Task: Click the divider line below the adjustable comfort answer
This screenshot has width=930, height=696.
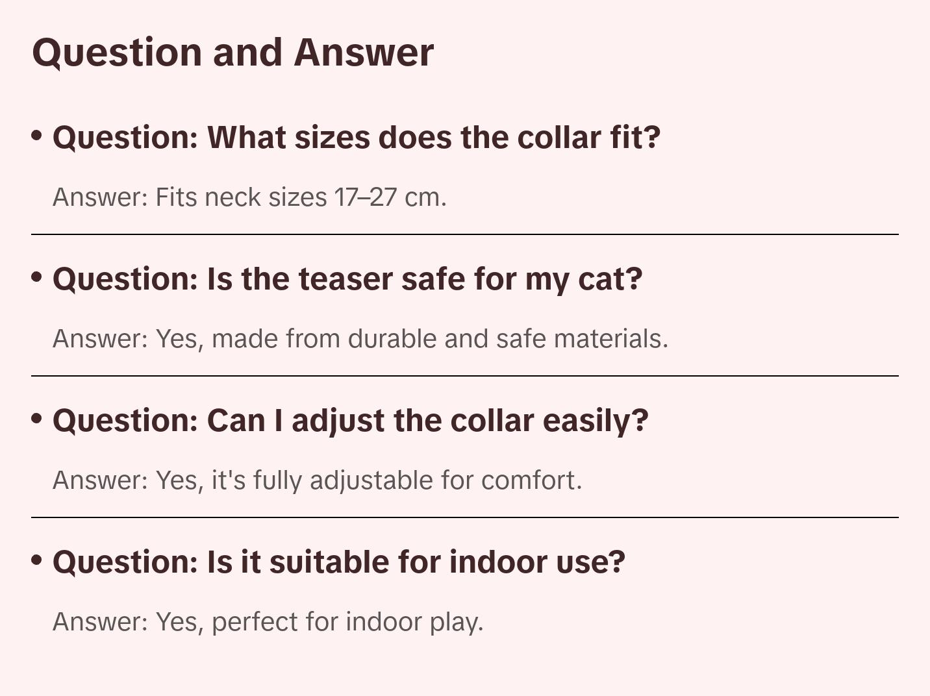Action: [464, 517]
